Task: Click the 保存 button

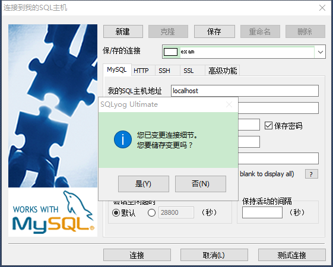Action: [214, 31]
